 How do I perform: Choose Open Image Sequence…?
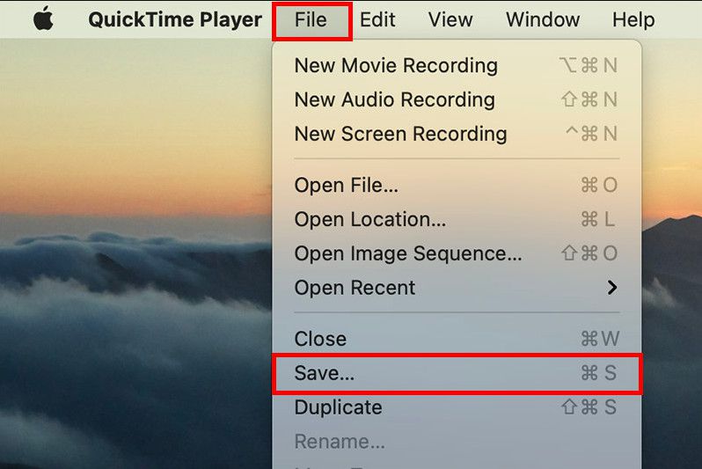coord(457,253)
